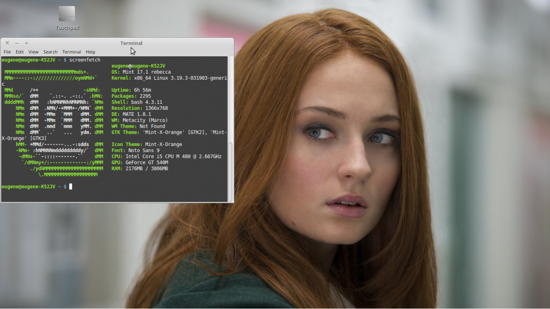Screen dimensions: 550x309
Task: Select the Touchpad icon label text
Action: 67,28
